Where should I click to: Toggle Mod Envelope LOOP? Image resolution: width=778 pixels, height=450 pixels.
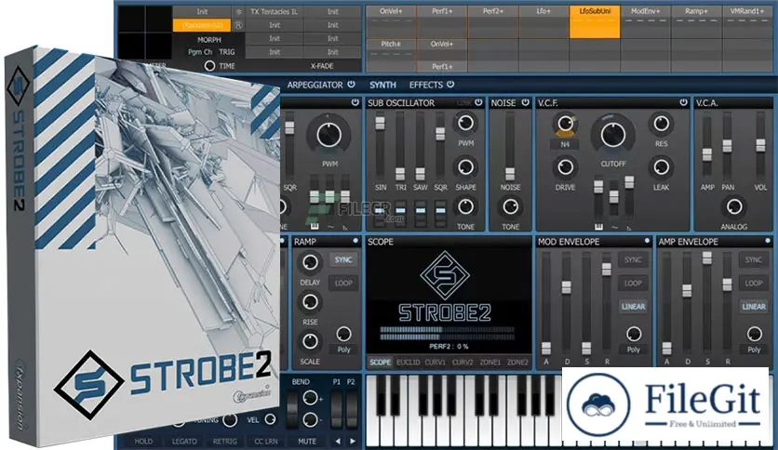(x=633, y=283)
